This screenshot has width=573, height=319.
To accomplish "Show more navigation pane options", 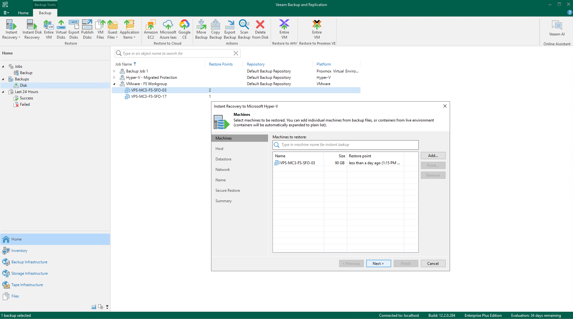I will point(107,307).
